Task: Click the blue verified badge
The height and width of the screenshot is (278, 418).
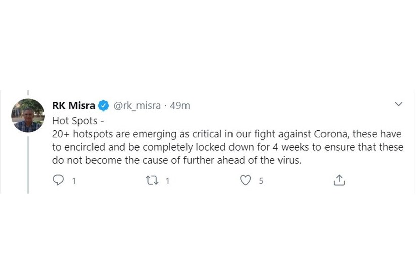Action: [104, 105]
